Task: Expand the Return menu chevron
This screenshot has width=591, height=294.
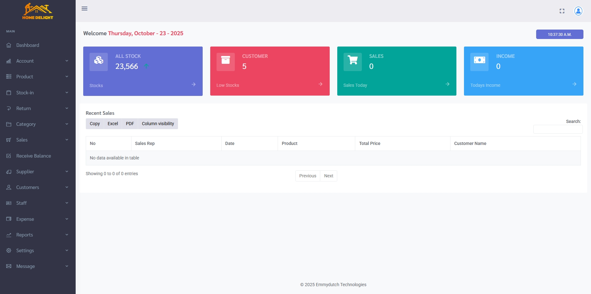Action: (67, 108)
